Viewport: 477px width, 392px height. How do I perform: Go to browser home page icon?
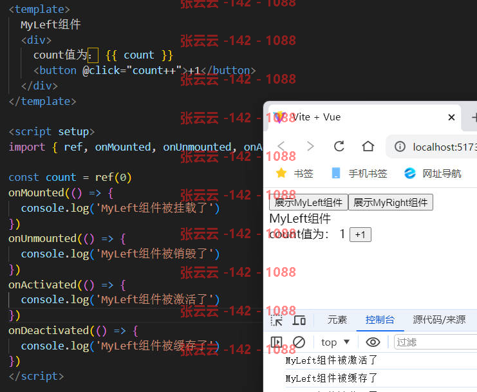(x=368, y=146)
